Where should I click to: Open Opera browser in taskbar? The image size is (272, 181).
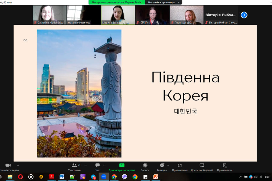[x=20, y=177]
